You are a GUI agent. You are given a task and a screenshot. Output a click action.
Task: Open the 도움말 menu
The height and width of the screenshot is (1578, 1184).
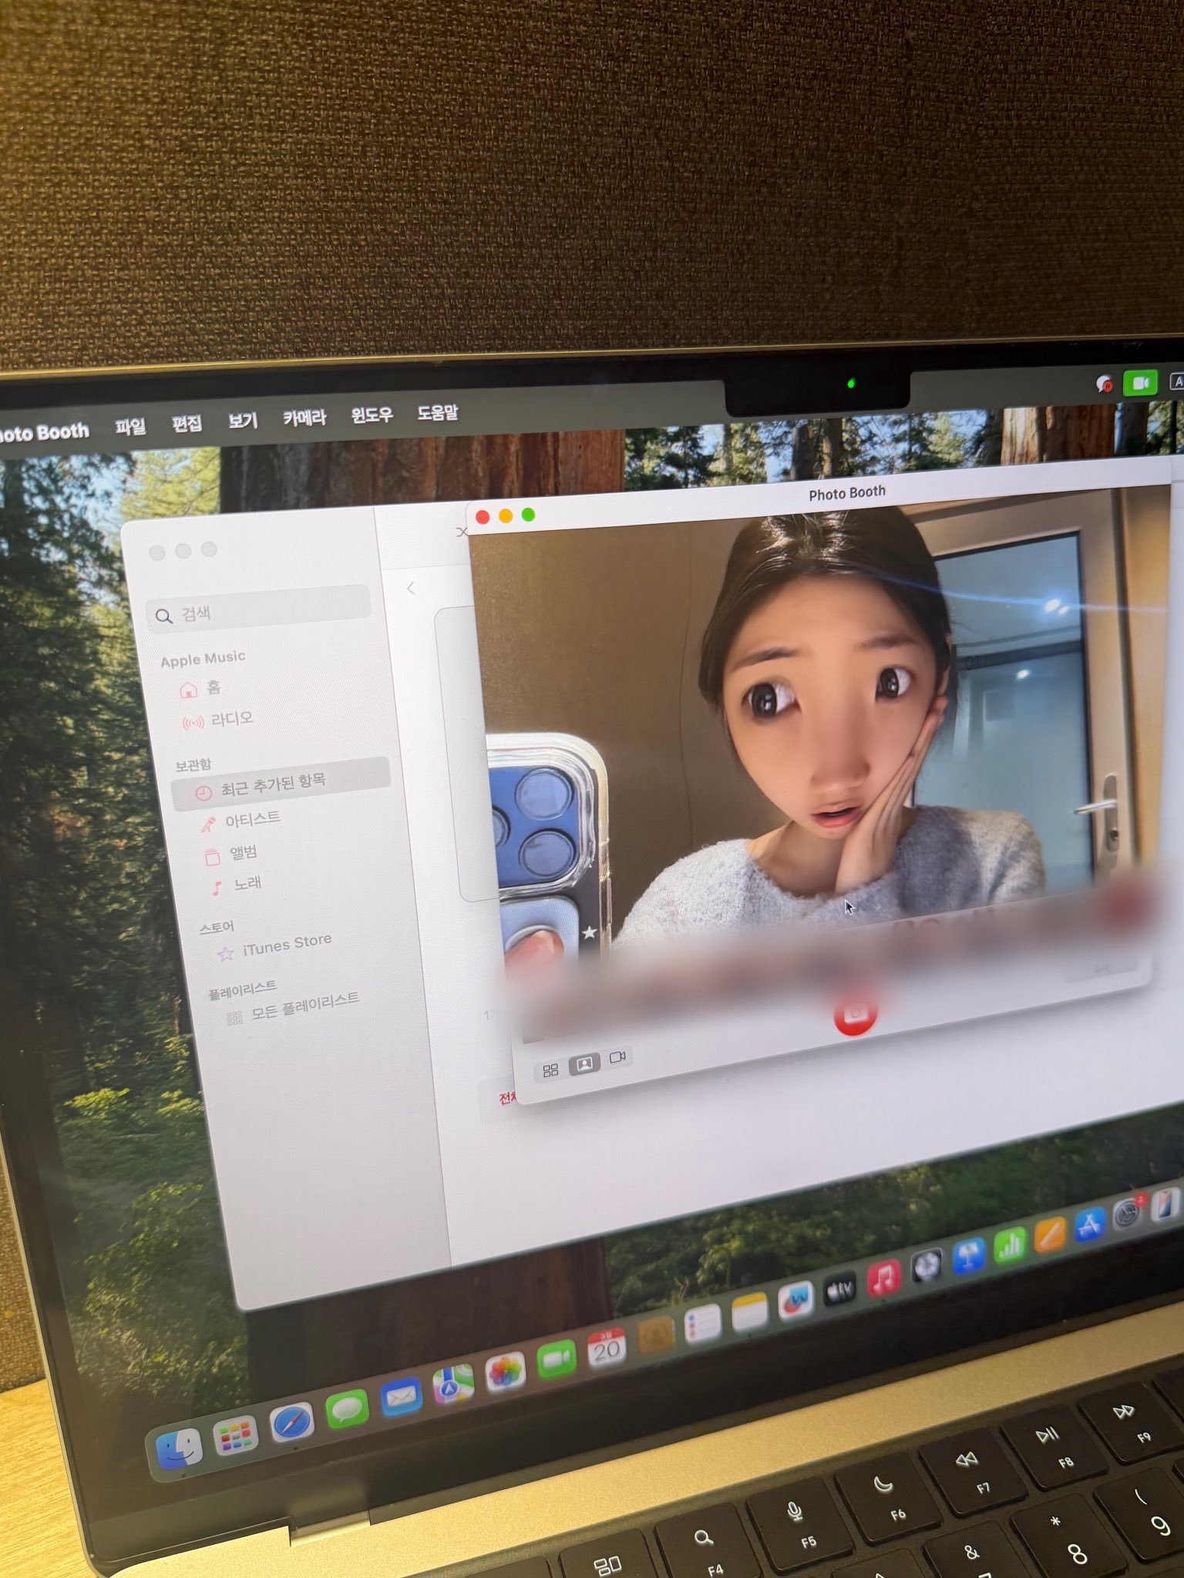click(x=438, y=413)
